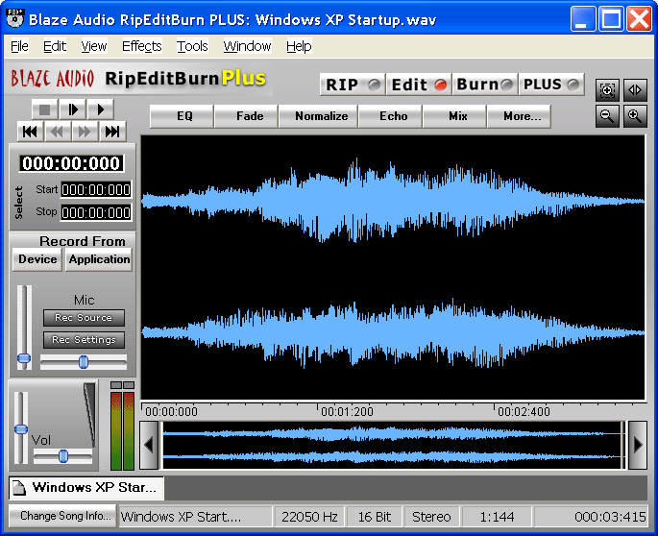The height and width of the screenshot is (536, 658).
Task: Open the Effects menu
Action: pyautogui.click(x=142, y=46)
